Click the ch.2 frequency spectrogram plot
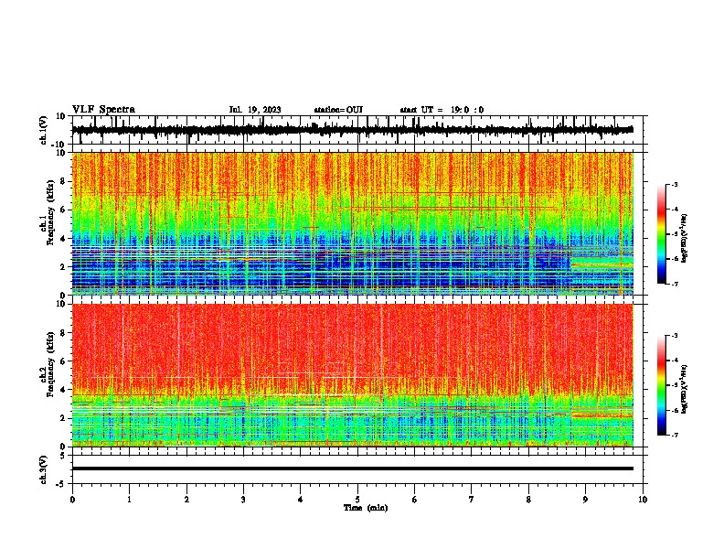 click(353, 375)
